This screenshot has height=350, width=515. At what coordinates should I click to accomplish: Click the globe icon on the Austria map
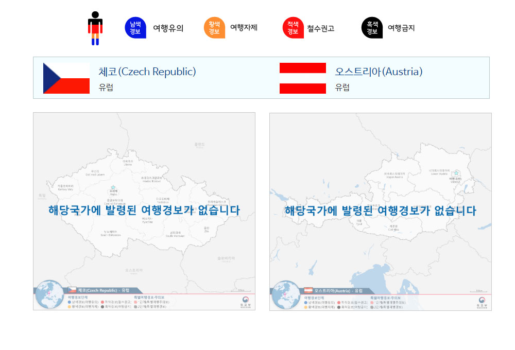point(286,295)
